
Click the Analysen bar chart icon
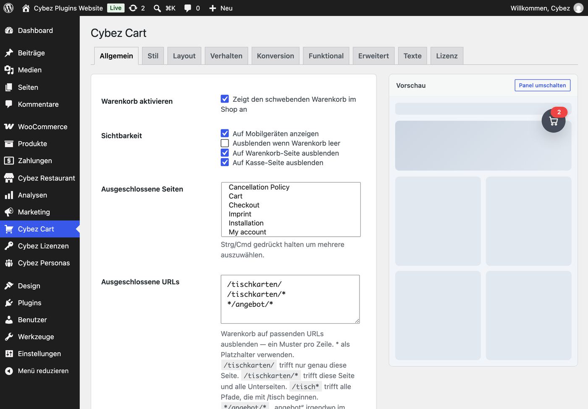click(9, 195)
